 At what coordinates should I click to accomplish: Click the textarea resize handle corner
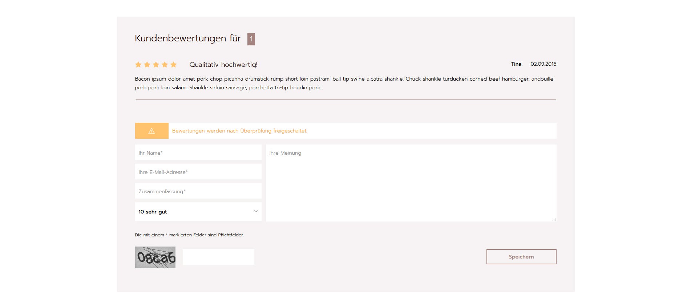[x=554, y=219]
